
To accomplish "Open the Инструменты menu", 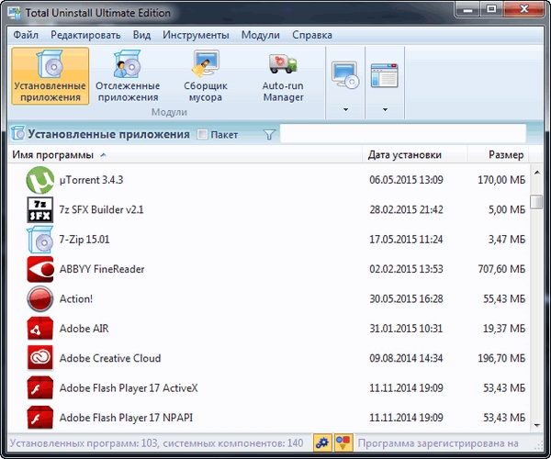I will click(x=196, y=35).
